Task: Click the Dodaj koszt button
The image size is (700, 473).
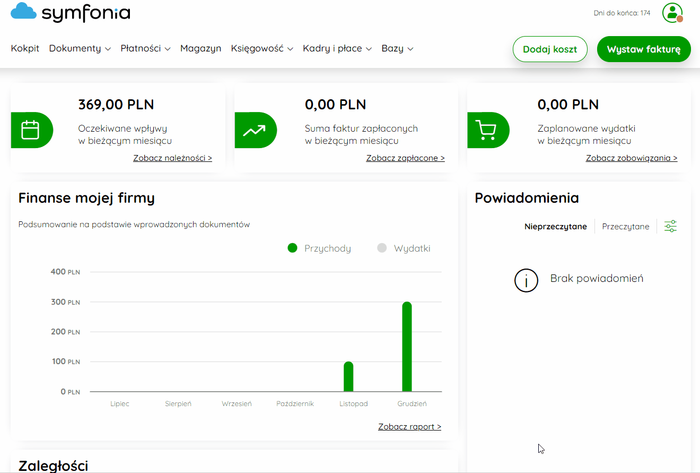Action: click(x=550, y=49)
